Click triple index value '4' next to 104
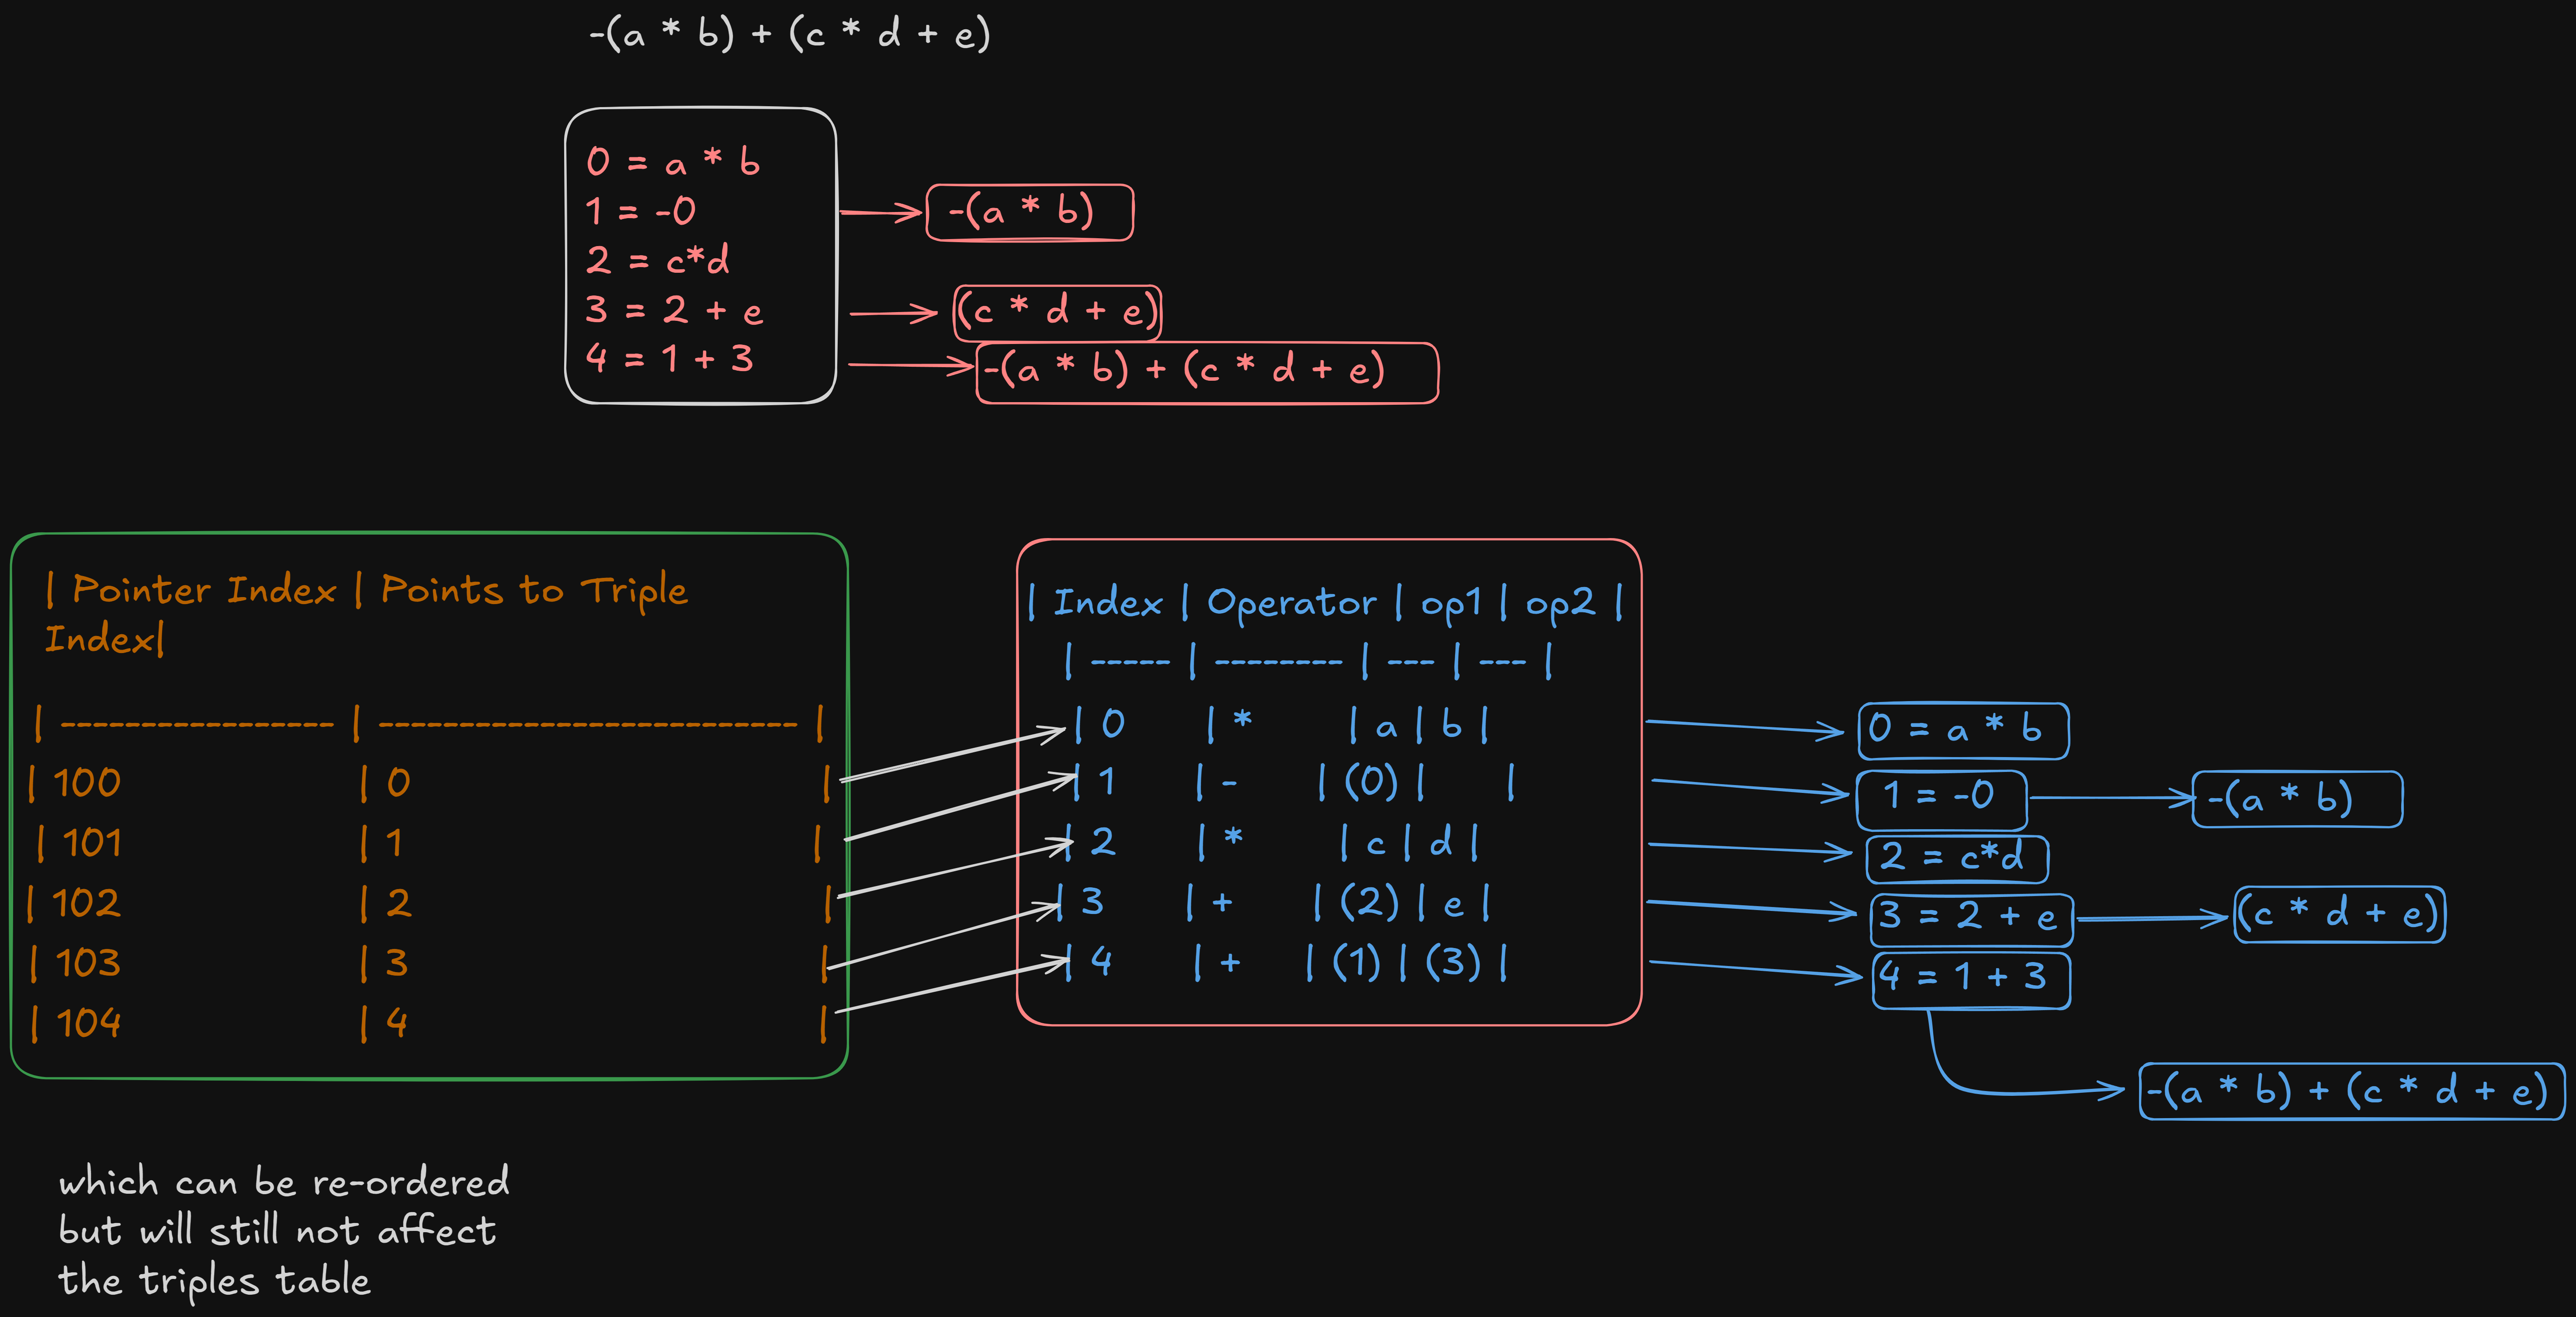The image size is (2576, 1317). pos(397,1023)
